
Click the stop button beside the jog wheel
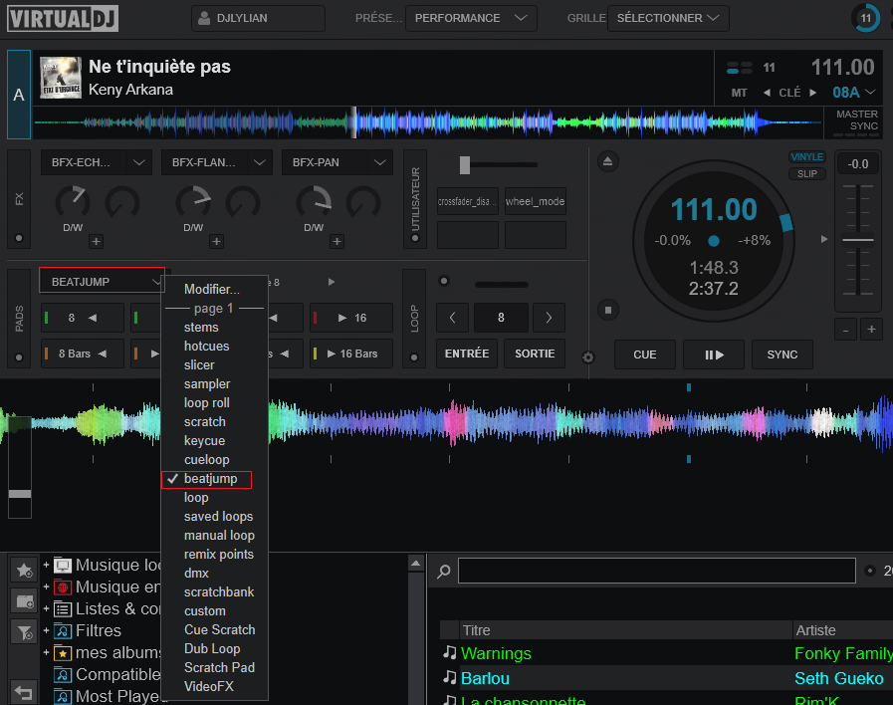point(607,311)
